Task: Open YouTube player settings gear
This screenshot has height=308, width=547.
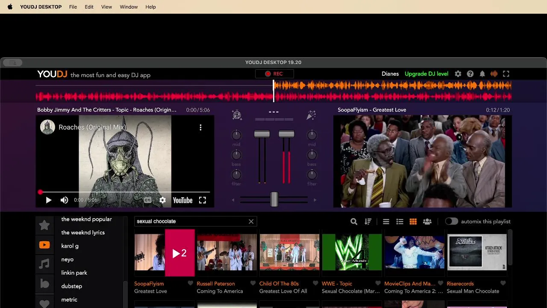Action: pos(162,200)
